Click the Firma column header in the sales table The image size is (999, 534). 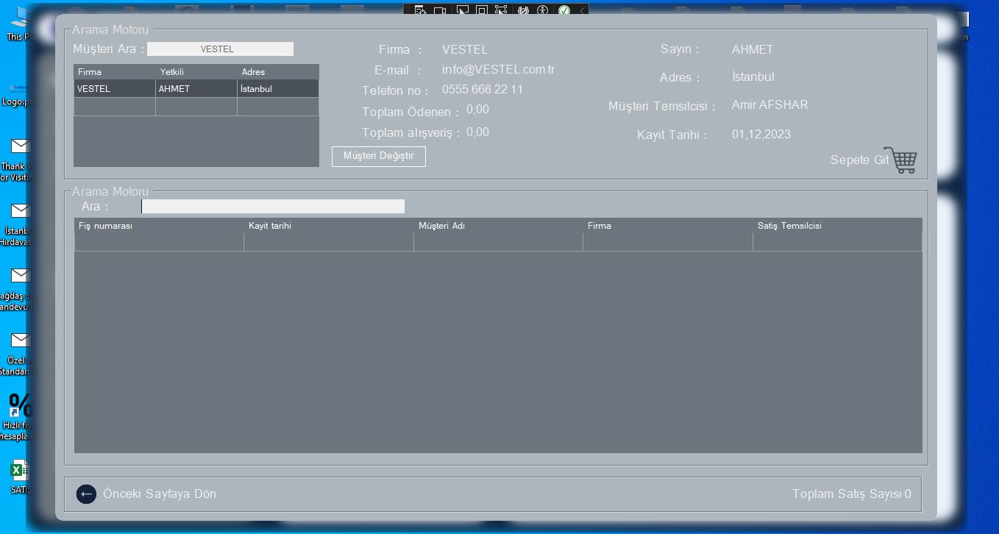point(668,226)
